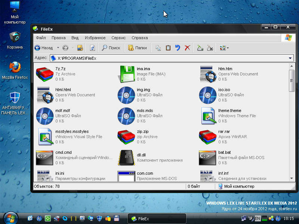Screen dimensions: 299x224
Task: Toggle the Folders (Папки) pane button
Action: (137, 48)
